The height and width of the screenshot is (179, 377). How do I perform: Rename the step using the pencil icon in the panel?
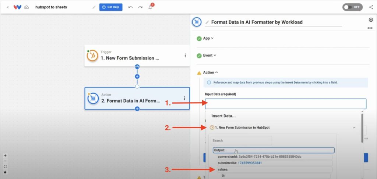(207, 22)
